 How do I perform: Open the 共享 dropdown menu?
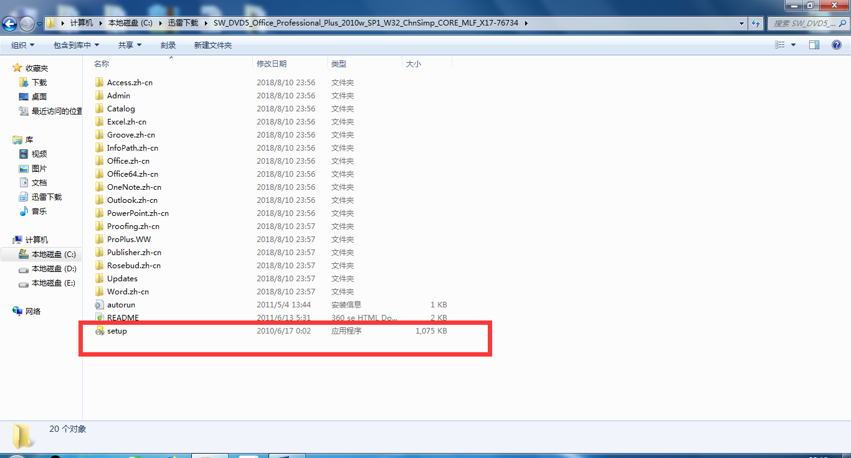[130, 45]
